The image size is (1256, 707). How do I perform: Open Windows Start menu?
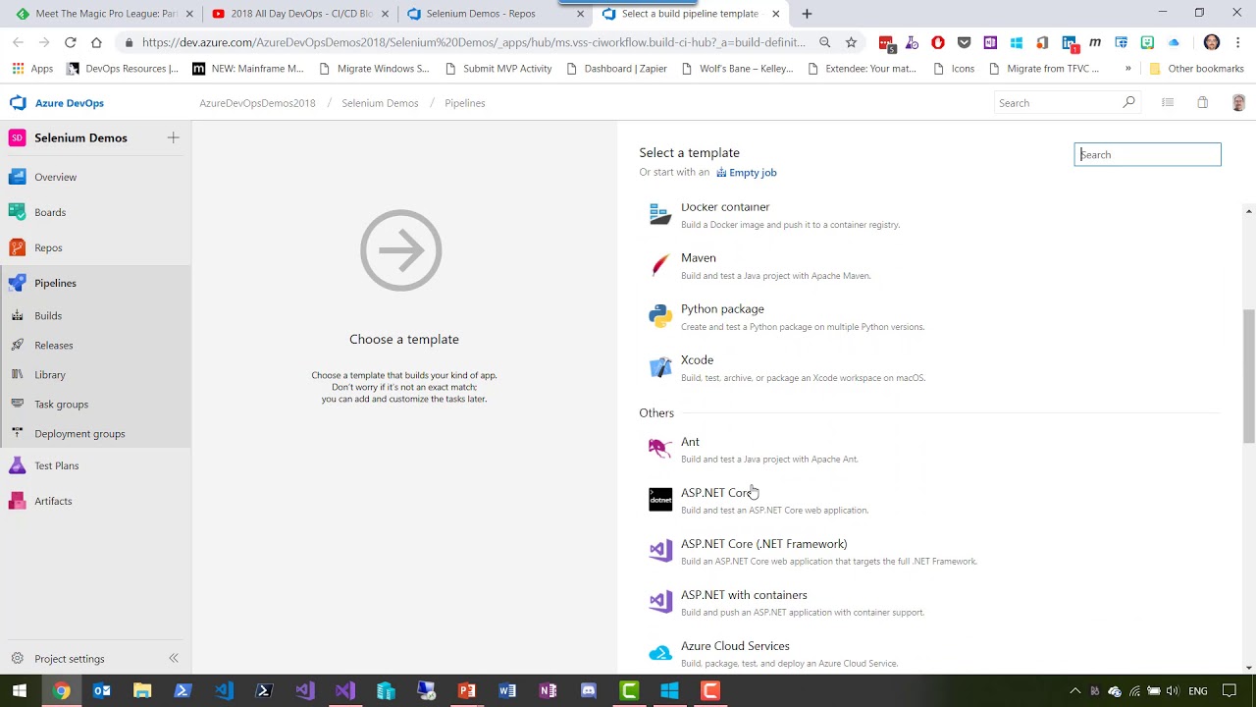click(20, 691)
